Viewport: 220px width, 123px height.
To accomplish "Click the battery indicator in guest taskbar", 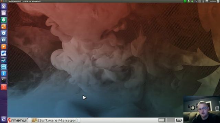I will pos(179,120).
